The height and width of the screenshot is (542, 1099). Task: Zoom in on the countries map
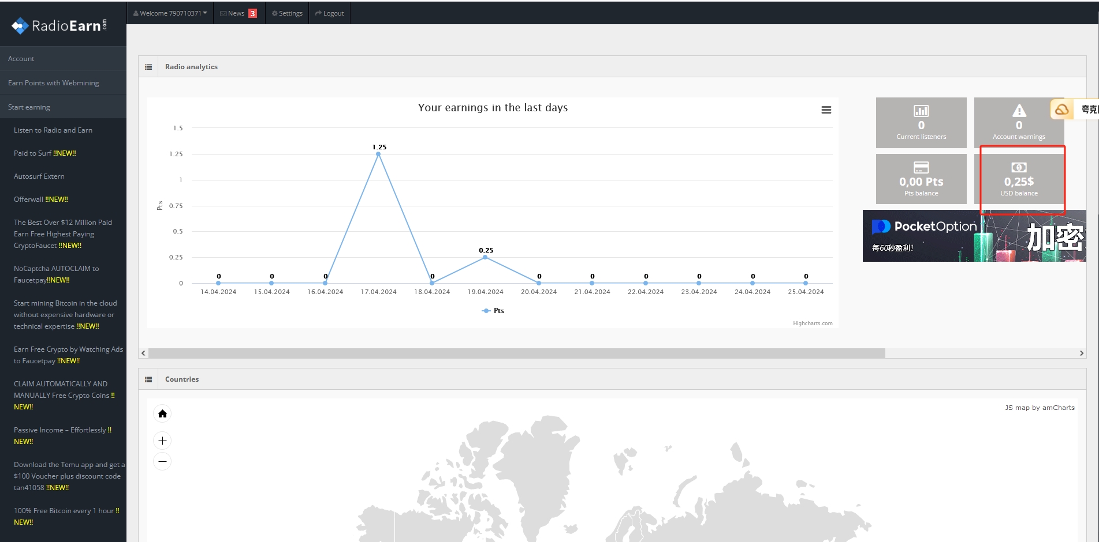pyautogui.click(x=162, y=441)
